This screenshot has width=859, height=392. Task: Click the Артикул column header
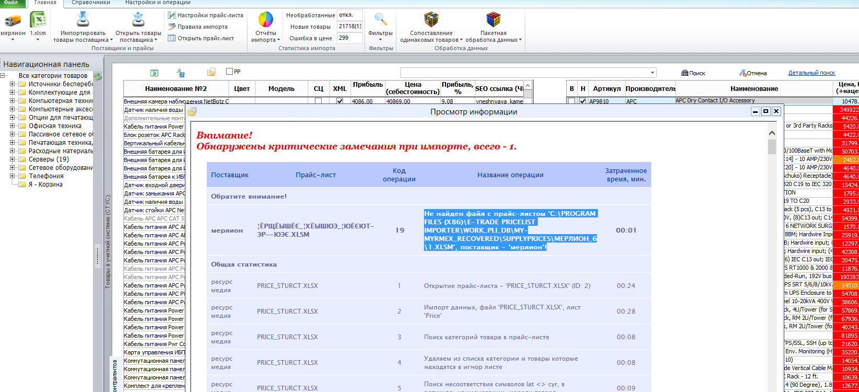[606, 89]
